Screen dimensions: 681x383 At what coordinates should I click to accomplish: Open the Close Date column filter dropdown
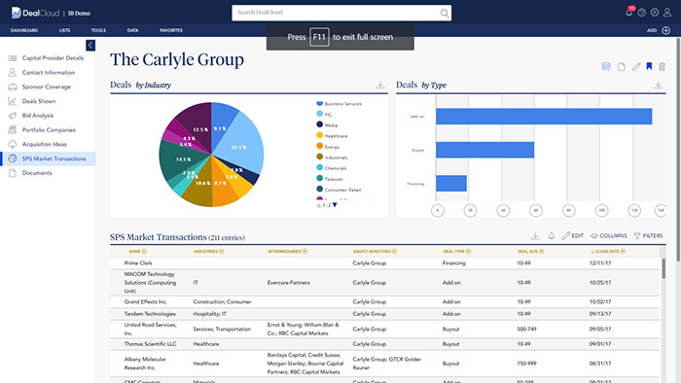tap(623, 251)
